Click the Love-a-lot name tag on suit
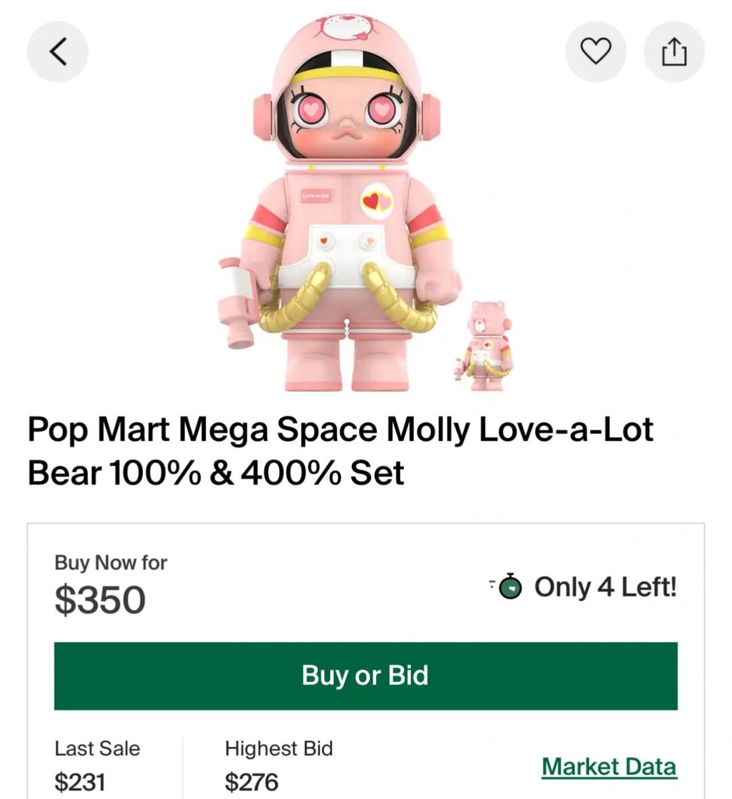 click(316, 196)
